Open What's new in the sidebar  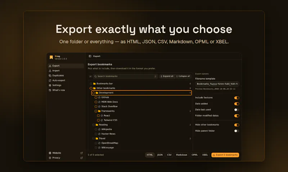point(66,90)
